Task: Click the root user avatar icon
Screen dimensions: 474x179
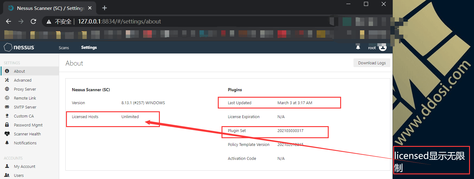Action: 383,48
